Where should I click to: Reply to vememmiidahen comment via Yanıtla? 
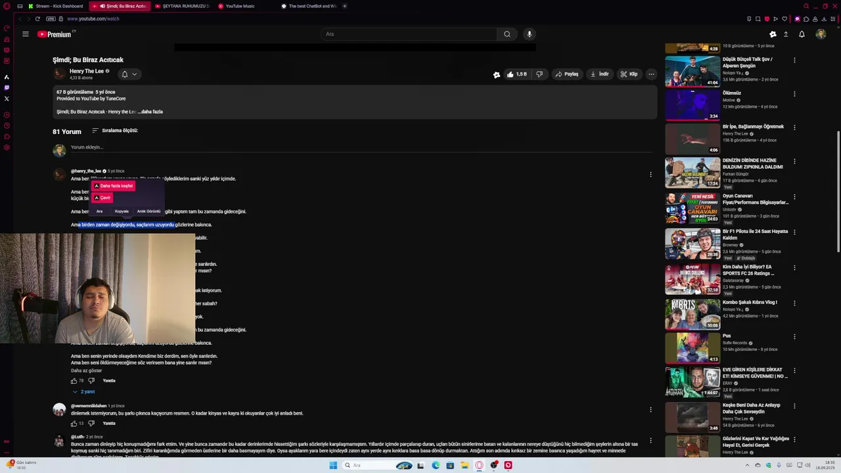[x=109, y=423]
